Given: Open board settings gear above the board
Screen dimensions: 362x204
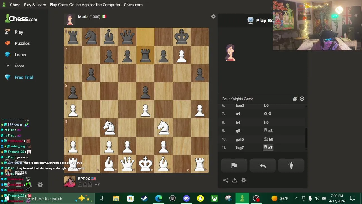Looking at the screenshot, I should point(213,17).
